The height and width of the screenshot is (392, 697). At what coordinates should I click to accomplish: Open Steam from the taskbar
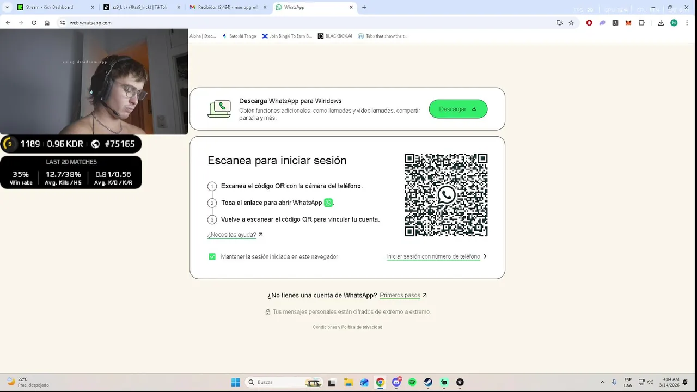point(429,382)
